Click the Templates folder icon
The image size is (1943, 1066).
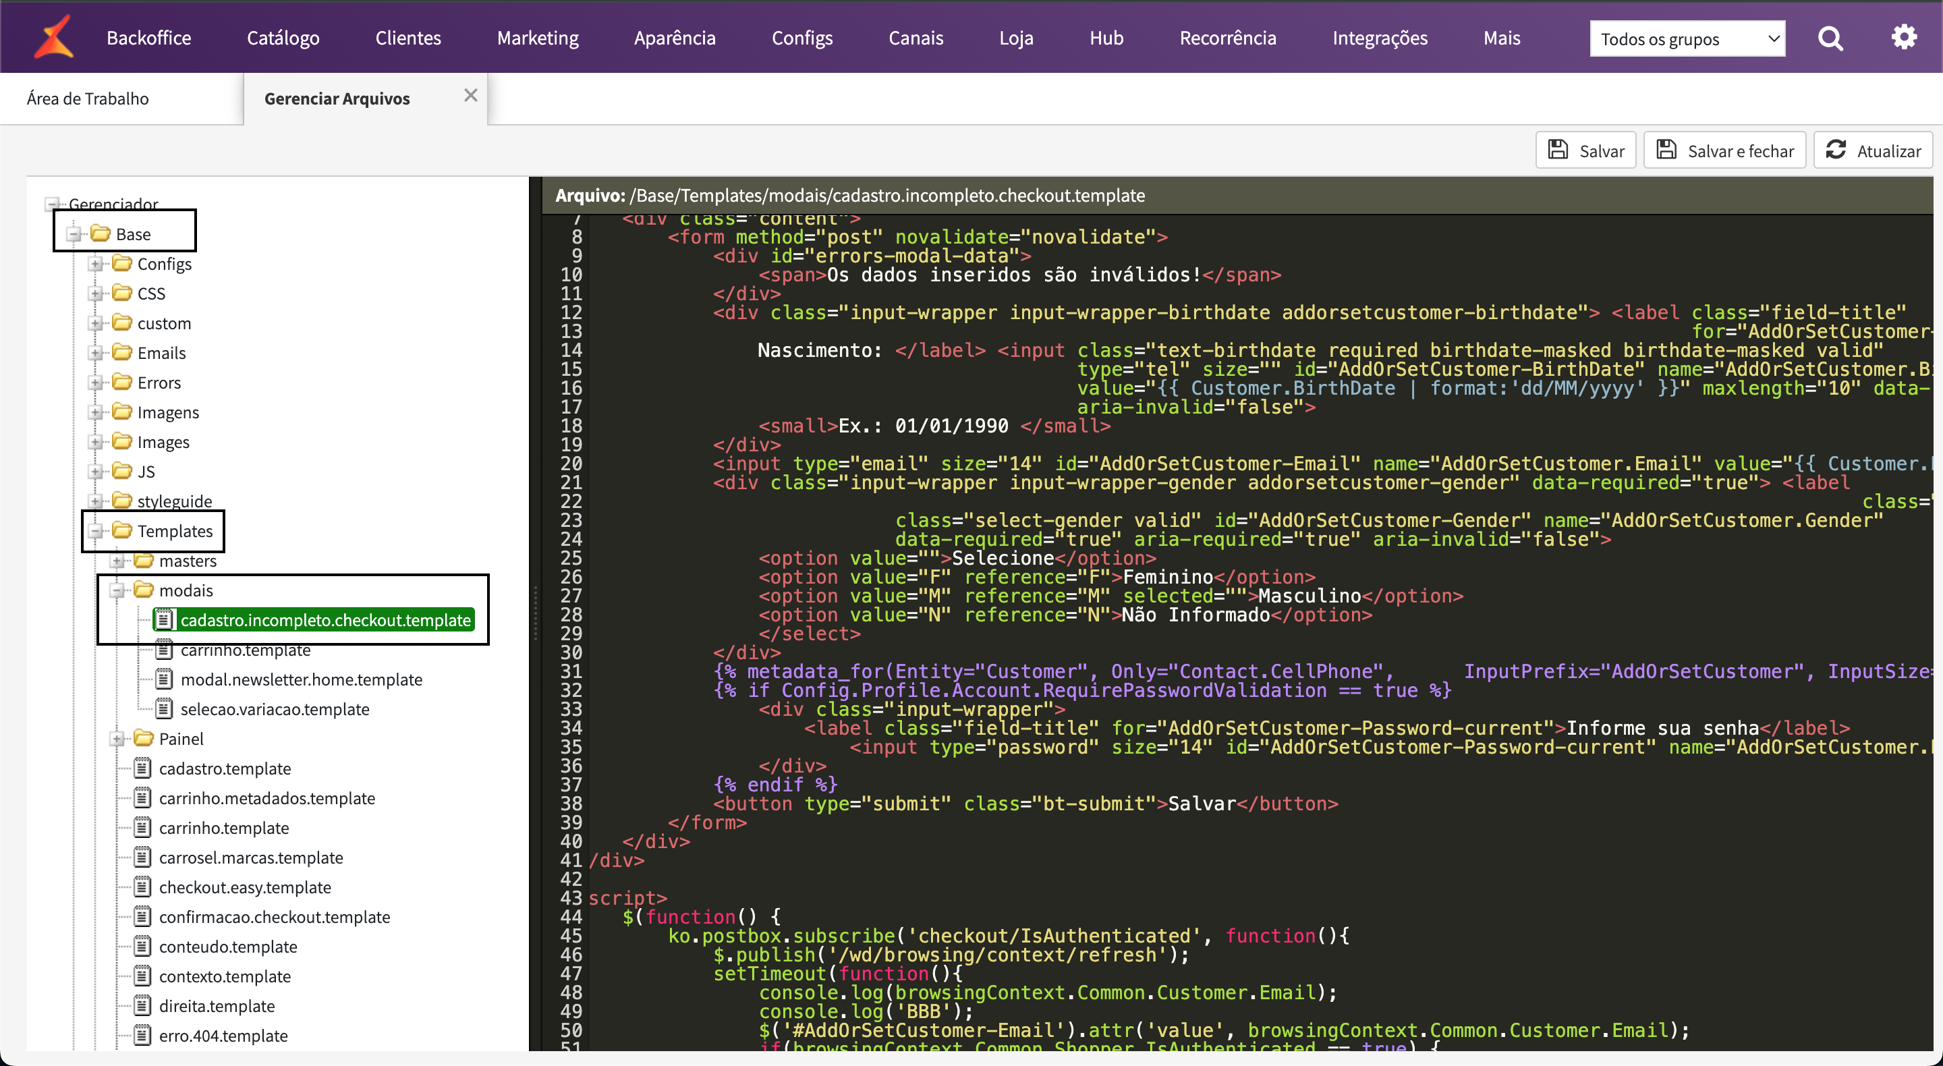[x=122, y=530]
